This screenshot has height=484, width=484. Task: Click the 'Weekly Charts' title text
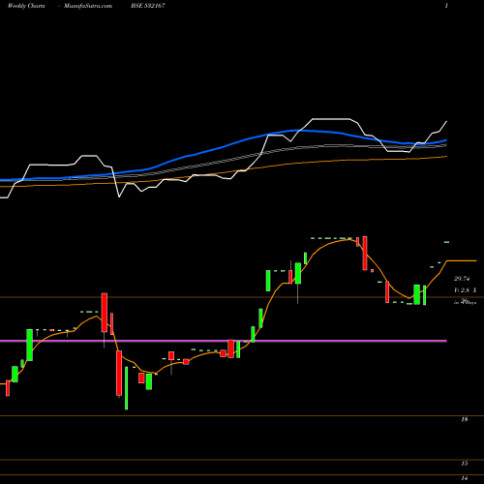coord(26,6)
